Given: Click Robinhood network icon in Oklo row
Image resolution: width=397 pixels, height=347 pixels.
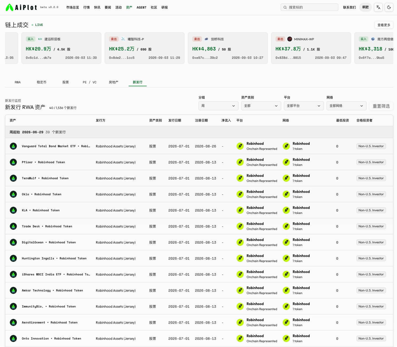Looking at the screenshot, I should click(286, 194).
